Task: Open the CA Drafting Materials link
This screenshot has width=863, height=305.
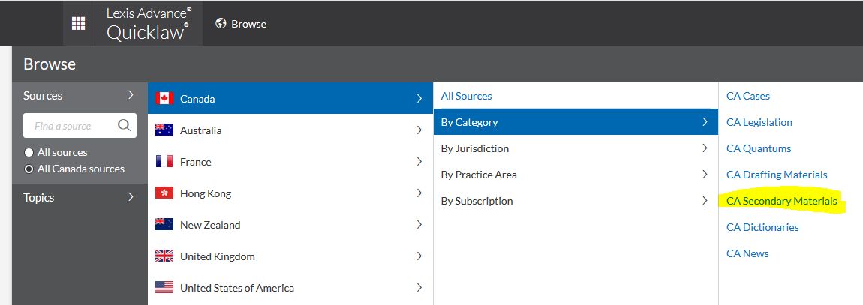Action: point(777,175)
